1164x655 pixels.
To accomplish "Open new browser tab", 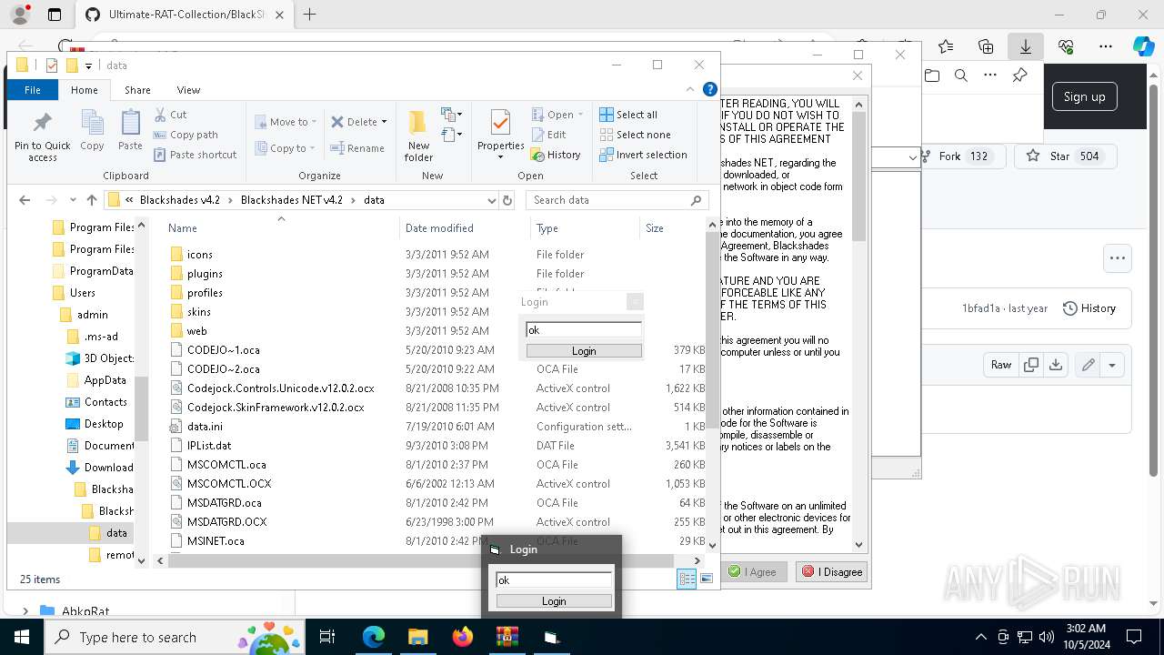I will tap(309, 15).
